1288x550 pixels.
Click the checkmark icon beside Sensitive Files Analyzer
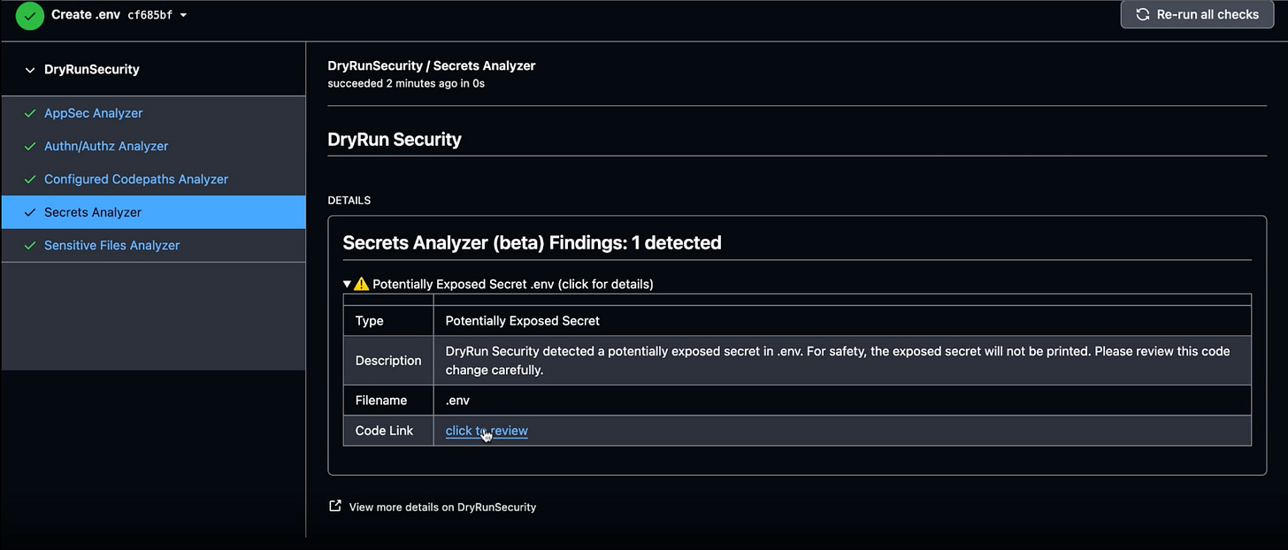[x=30, y=245]
